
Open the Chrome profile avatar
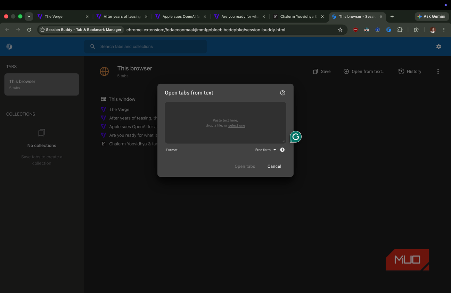(x=433, y=30)
